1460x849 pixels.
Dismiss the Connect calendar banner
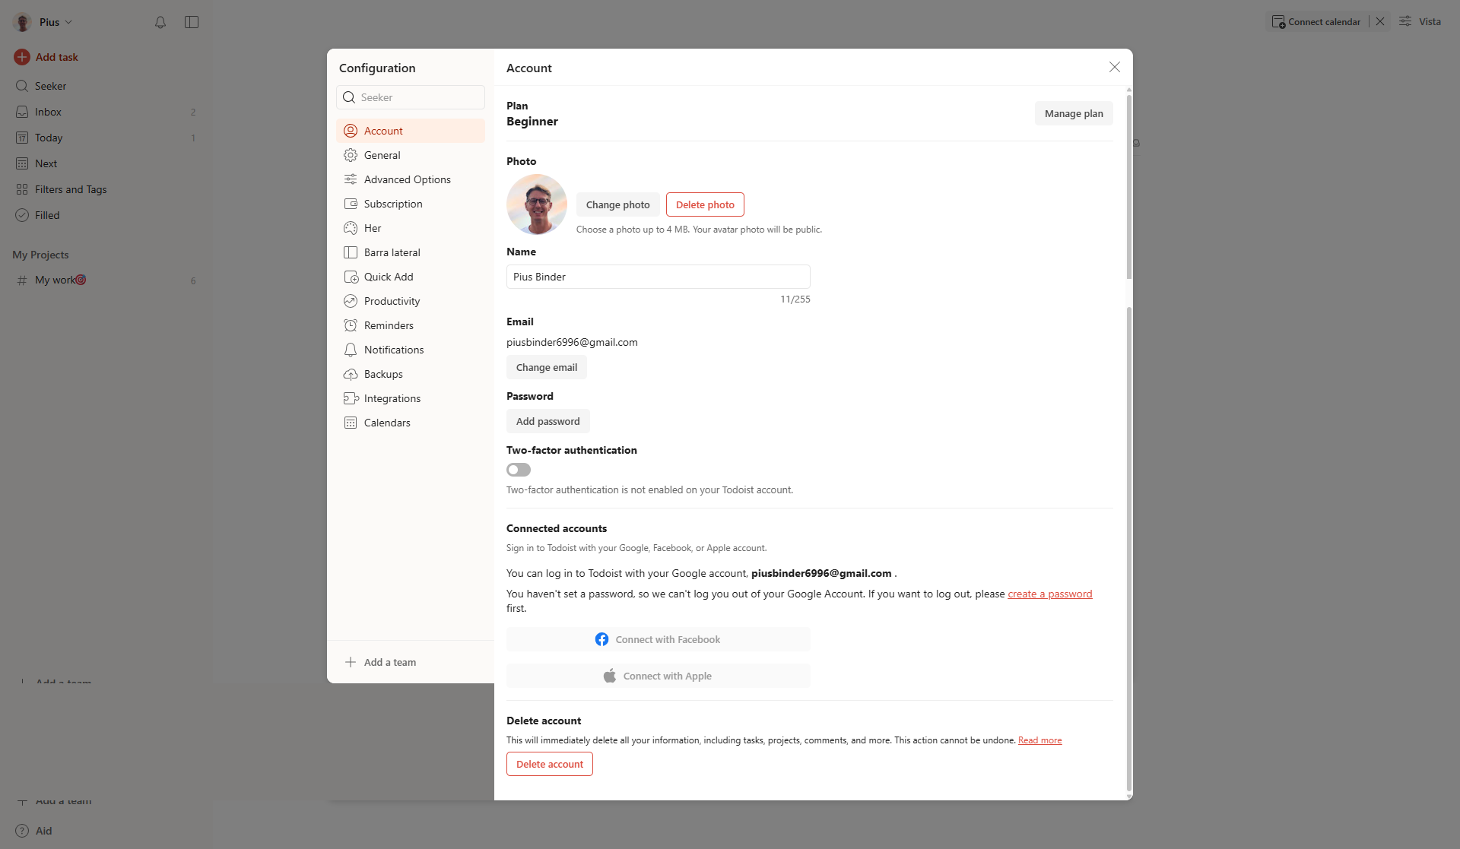coord(1380,21)
